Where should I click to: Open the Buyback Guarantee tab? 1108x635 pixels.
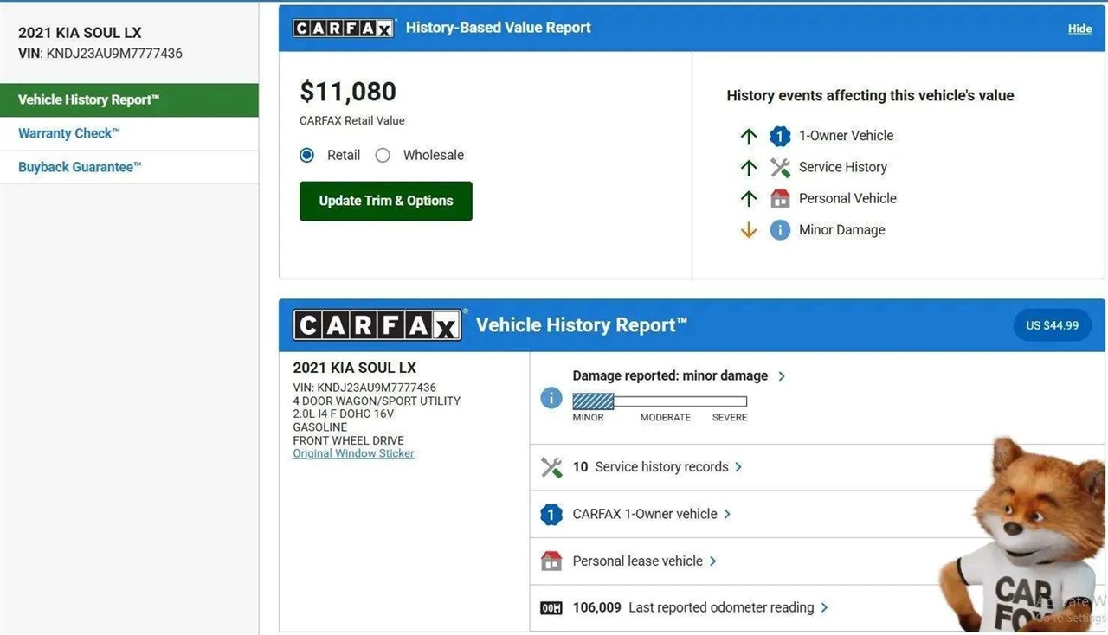tap(80, 167)
